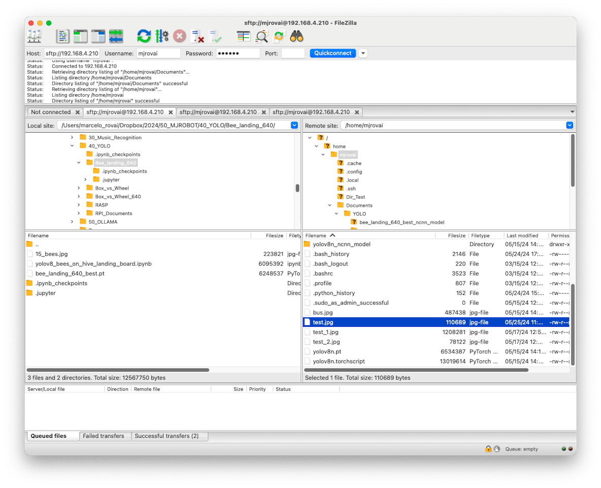Open the Failed transfers tab
The height and width of the screenshot is (488, 601).
coord(104,436)
